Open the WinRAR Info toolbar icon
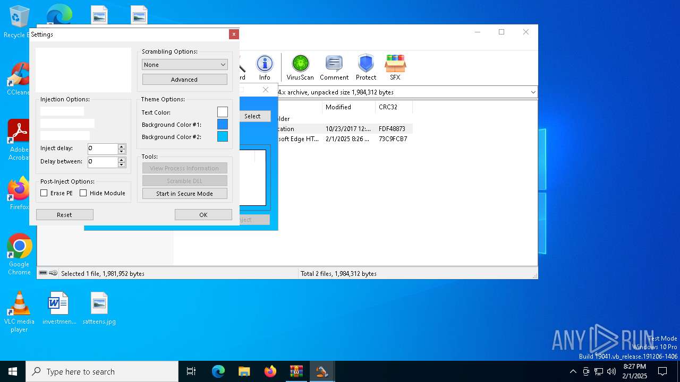 point(265,67)
